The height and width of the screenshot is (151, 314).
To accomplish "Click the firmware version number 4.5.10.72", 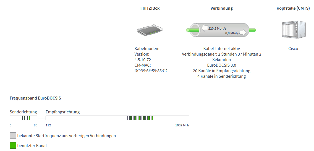I will [x=143, y=60].
